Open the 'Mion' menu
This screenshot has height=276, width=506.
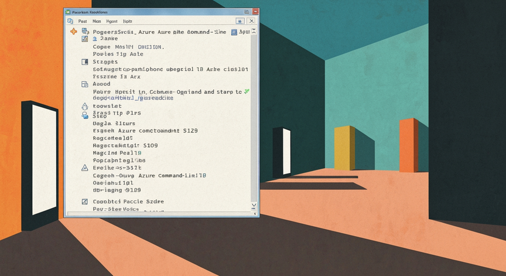click(x=97, y=21)
